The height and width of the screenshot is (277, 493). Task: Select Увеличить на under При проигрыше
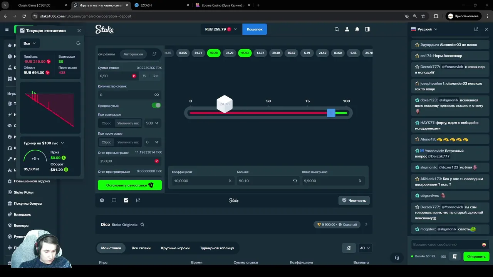pos(128,142)
